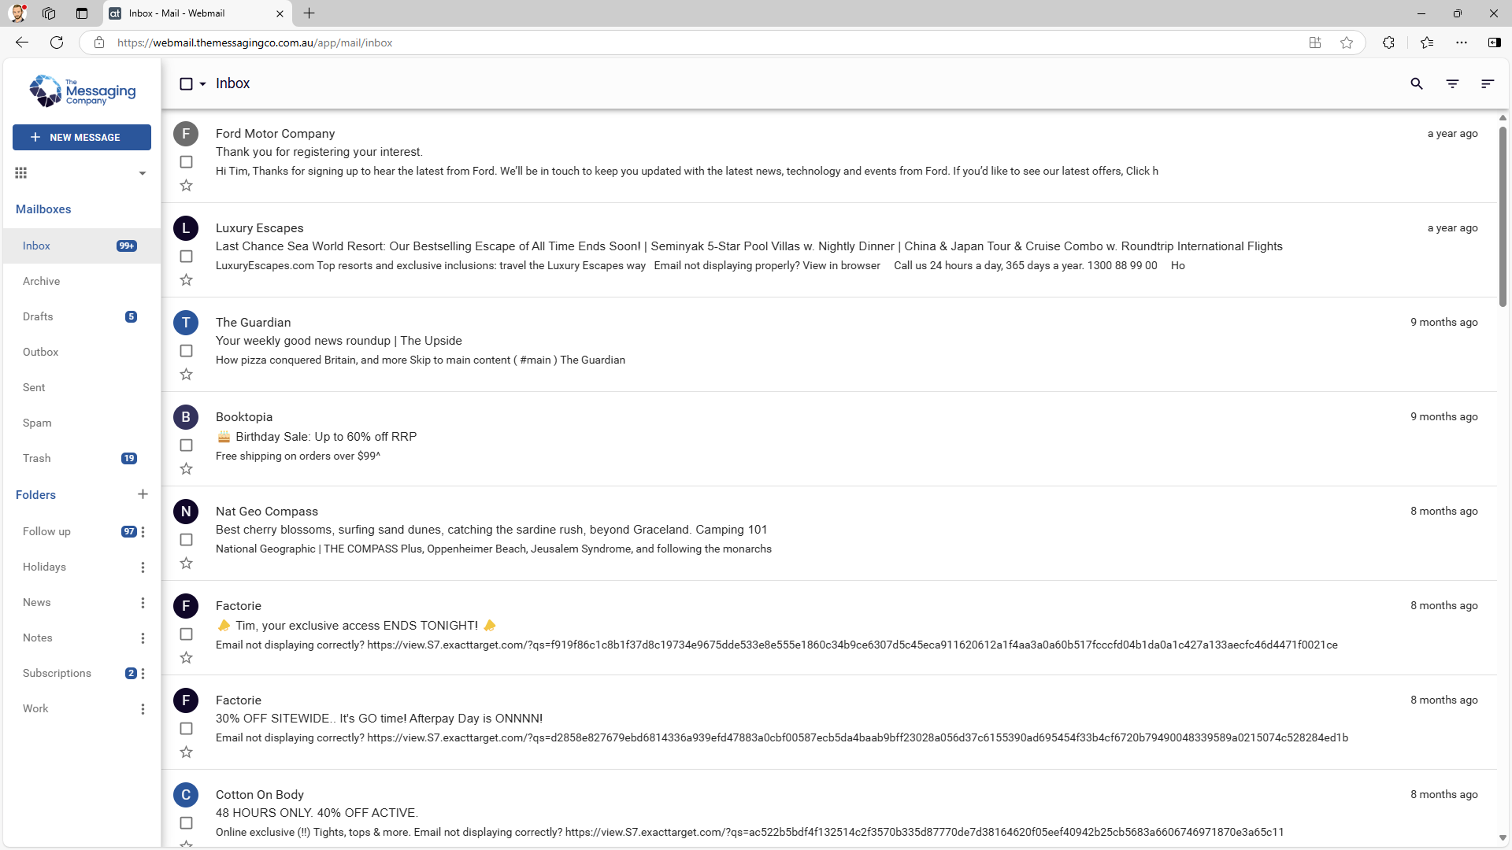Viewport: 1512px width, 850px height.
Task: Refresh the browser page
Action: 57,42
